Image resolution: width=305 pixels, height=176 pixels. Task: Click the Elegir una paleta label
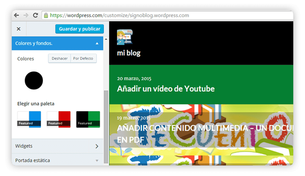point(36,104)
